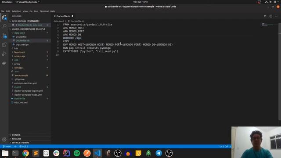Click the Open Changes compare icon
This screenshot has width=281, height=158.
click(265, 16)
